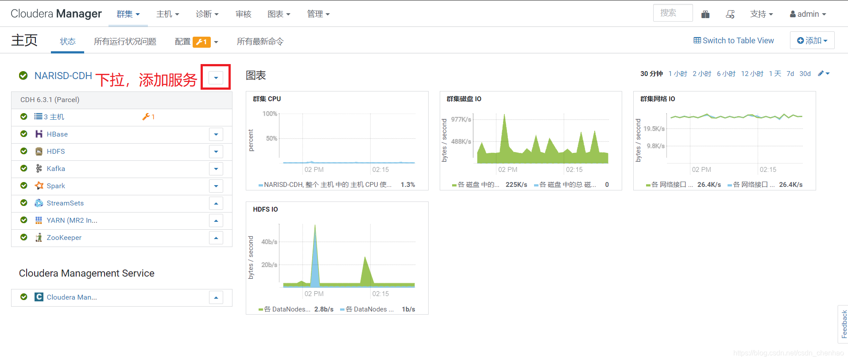Open the HDFS actions dropdown
Image resolution: width=848 pixels, height=361 pixels.
pyautogui.click(x=216, y=152)
